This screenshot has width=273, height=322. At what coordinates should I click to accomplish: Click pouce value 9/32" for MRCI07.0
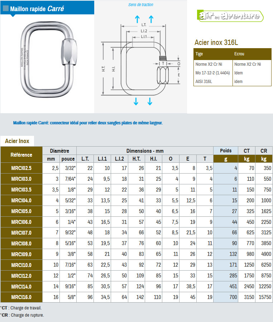(70, 233)
